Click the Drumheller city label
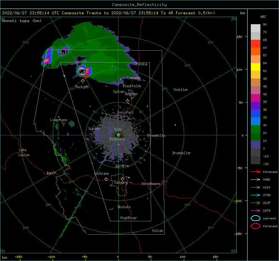The height and width of the screenshot is (261, 279). [x=182, y=153]
